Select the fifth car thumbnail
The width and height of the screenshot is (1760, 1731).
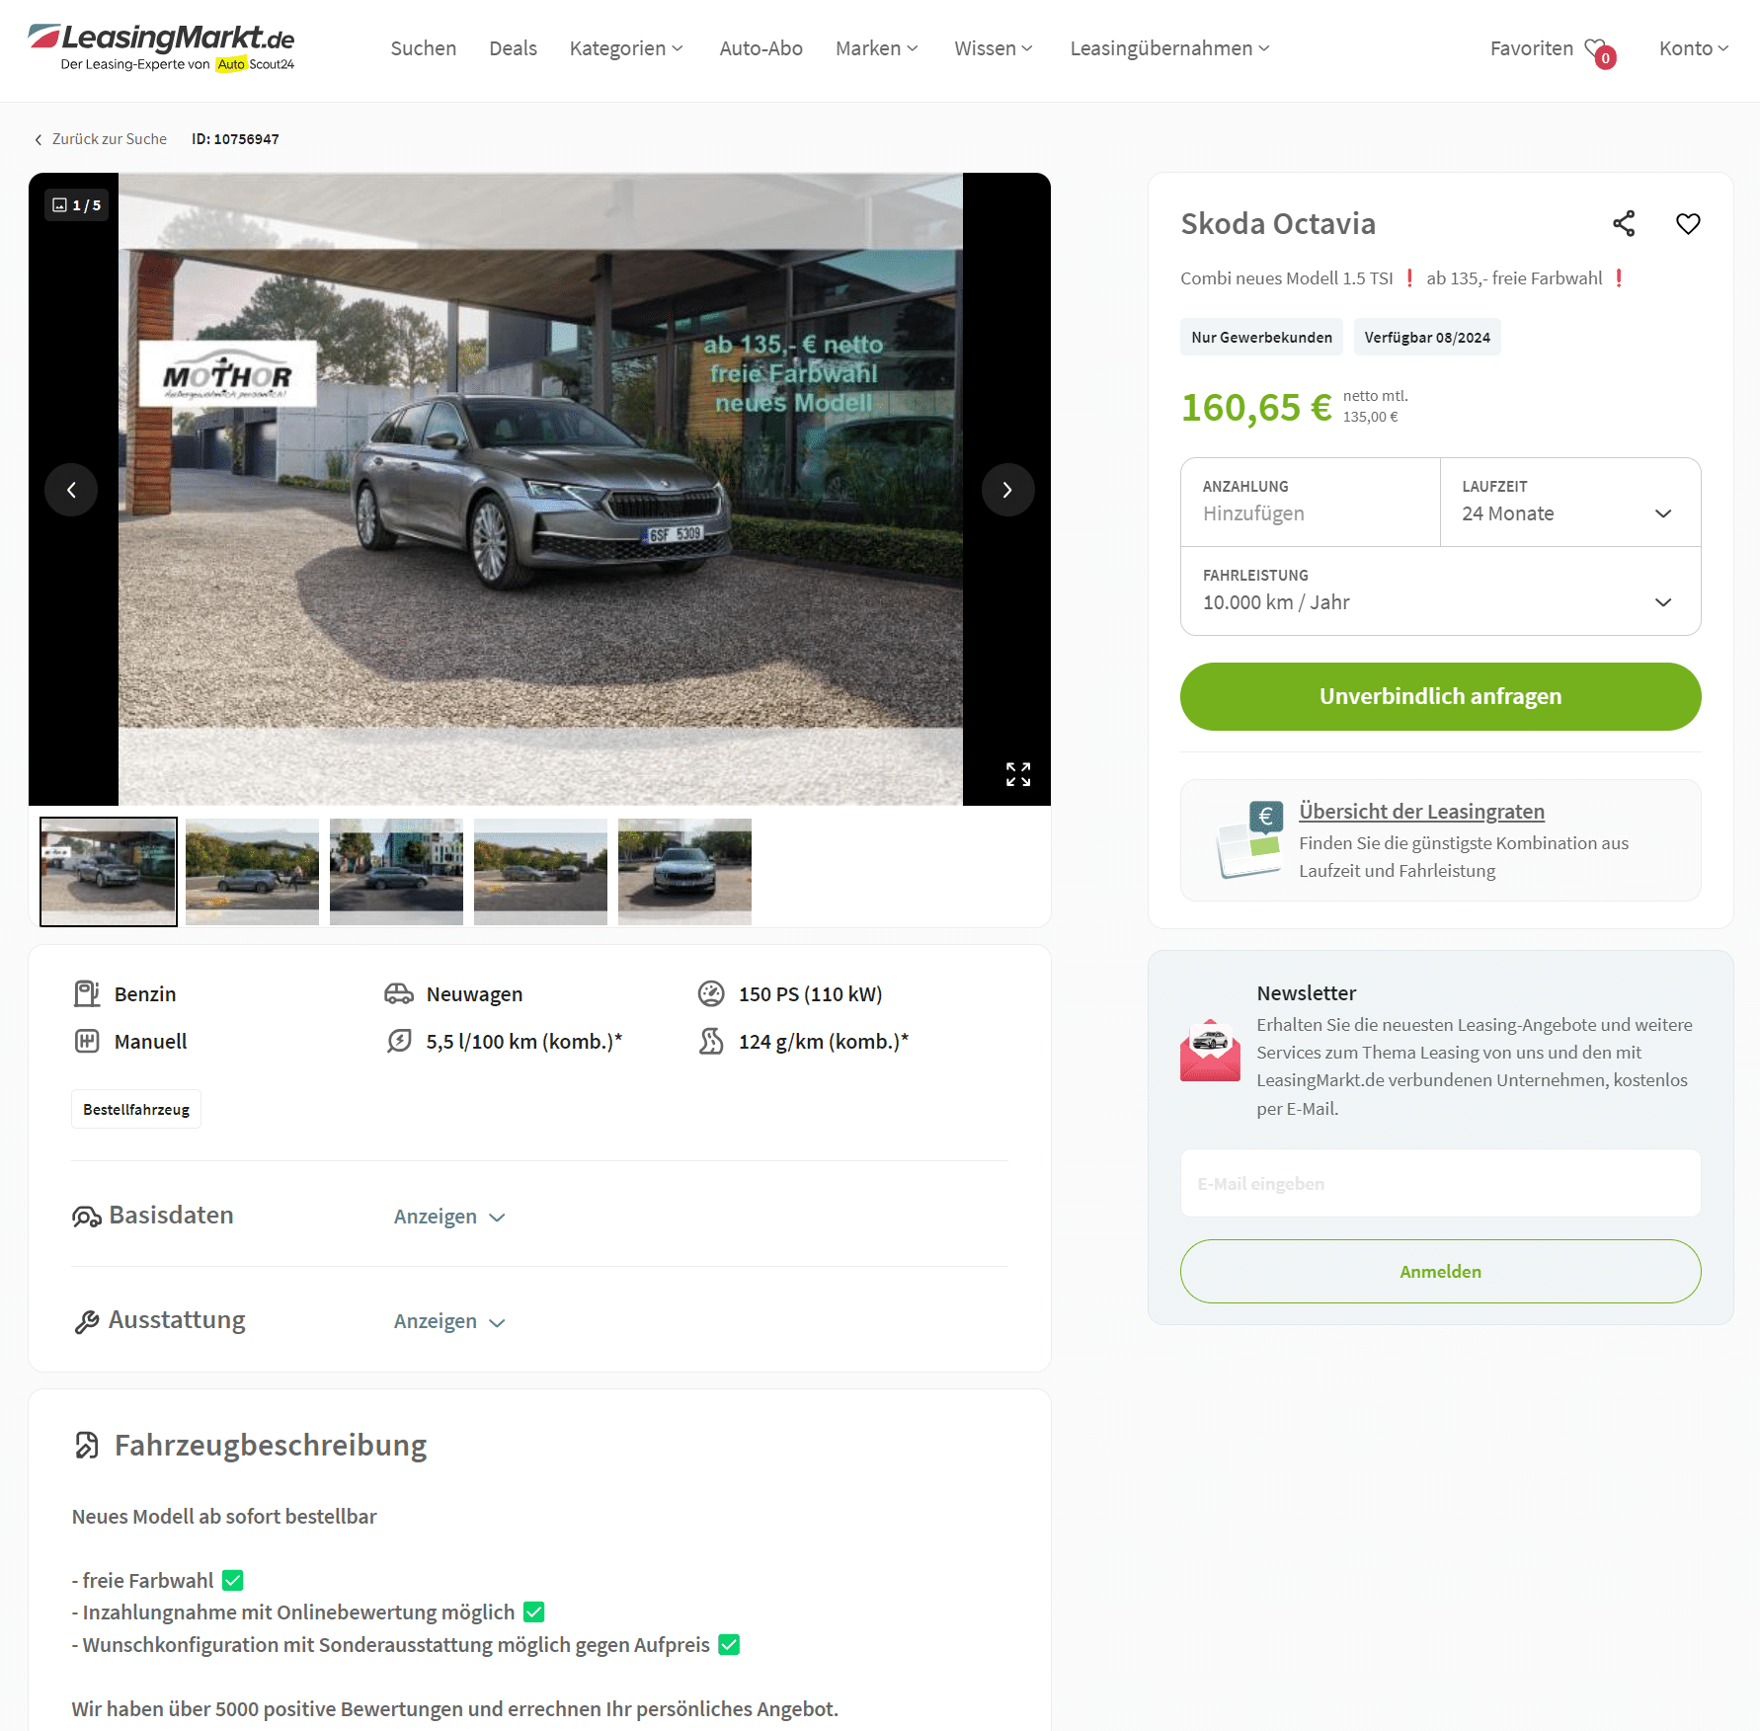[684, 872]
